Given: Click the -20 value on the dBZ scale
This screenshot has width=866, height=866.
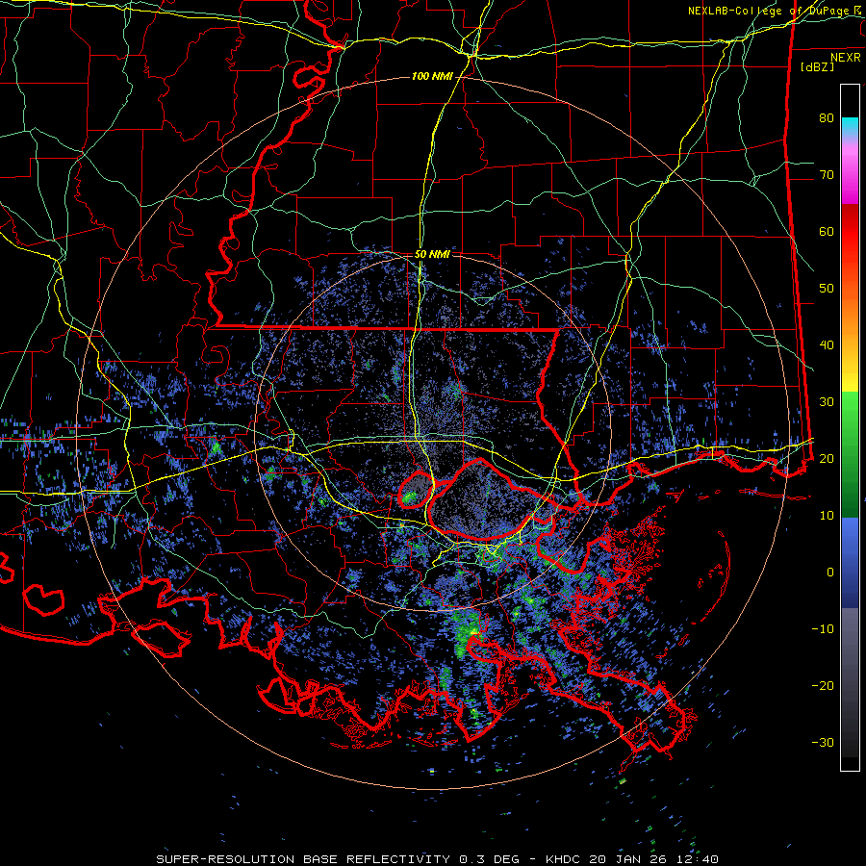Looking at the screenshot, I should pos(823,686).
